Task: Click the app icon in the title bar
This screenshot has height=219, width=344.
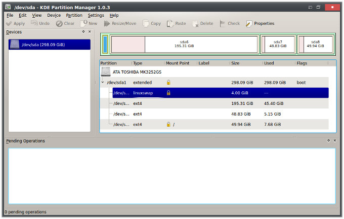Action: click(x=8, y=7)
